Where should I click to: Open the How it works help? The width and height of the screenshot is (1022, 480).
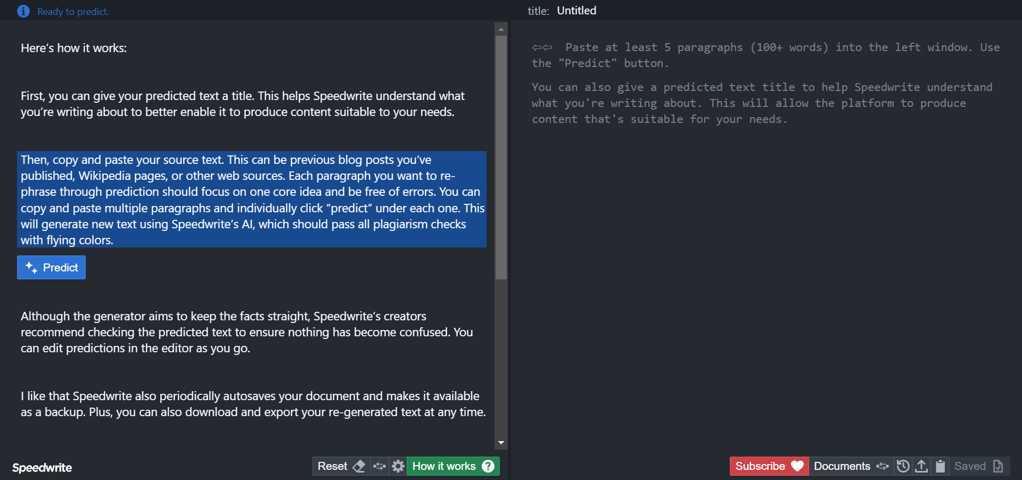click(453, 467)
